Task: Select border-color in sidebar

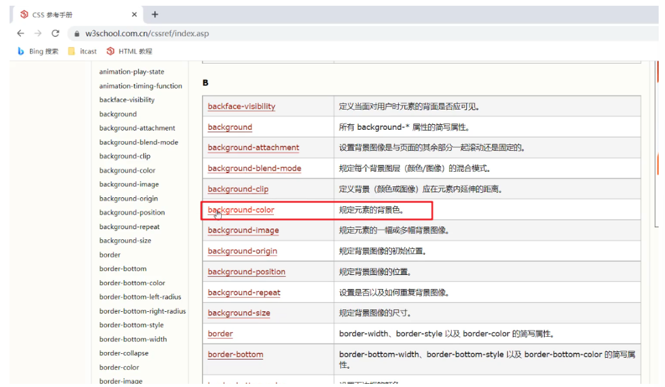Action: 119,367
